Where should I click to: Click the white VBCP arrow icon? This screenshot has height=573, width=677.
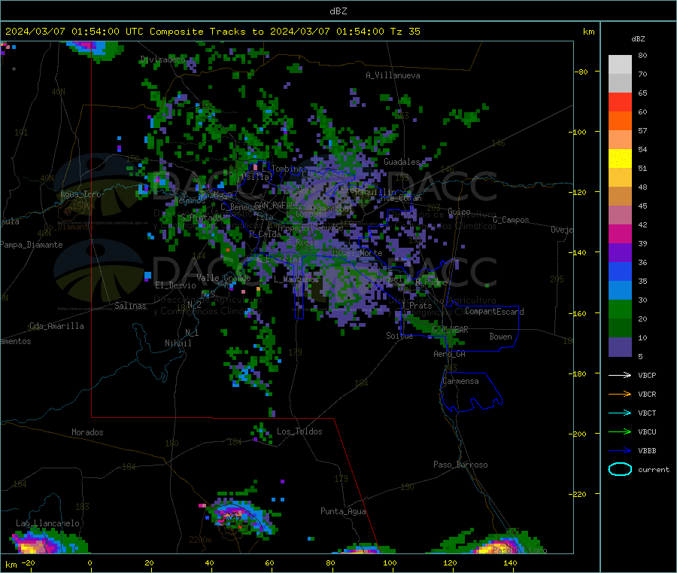pos(620,375)
